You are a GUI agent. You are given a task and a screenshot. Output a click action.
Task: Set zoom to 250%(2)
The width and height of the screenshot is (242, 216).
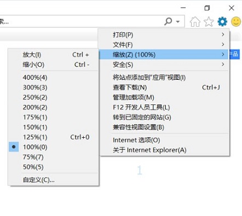point(53,97)
